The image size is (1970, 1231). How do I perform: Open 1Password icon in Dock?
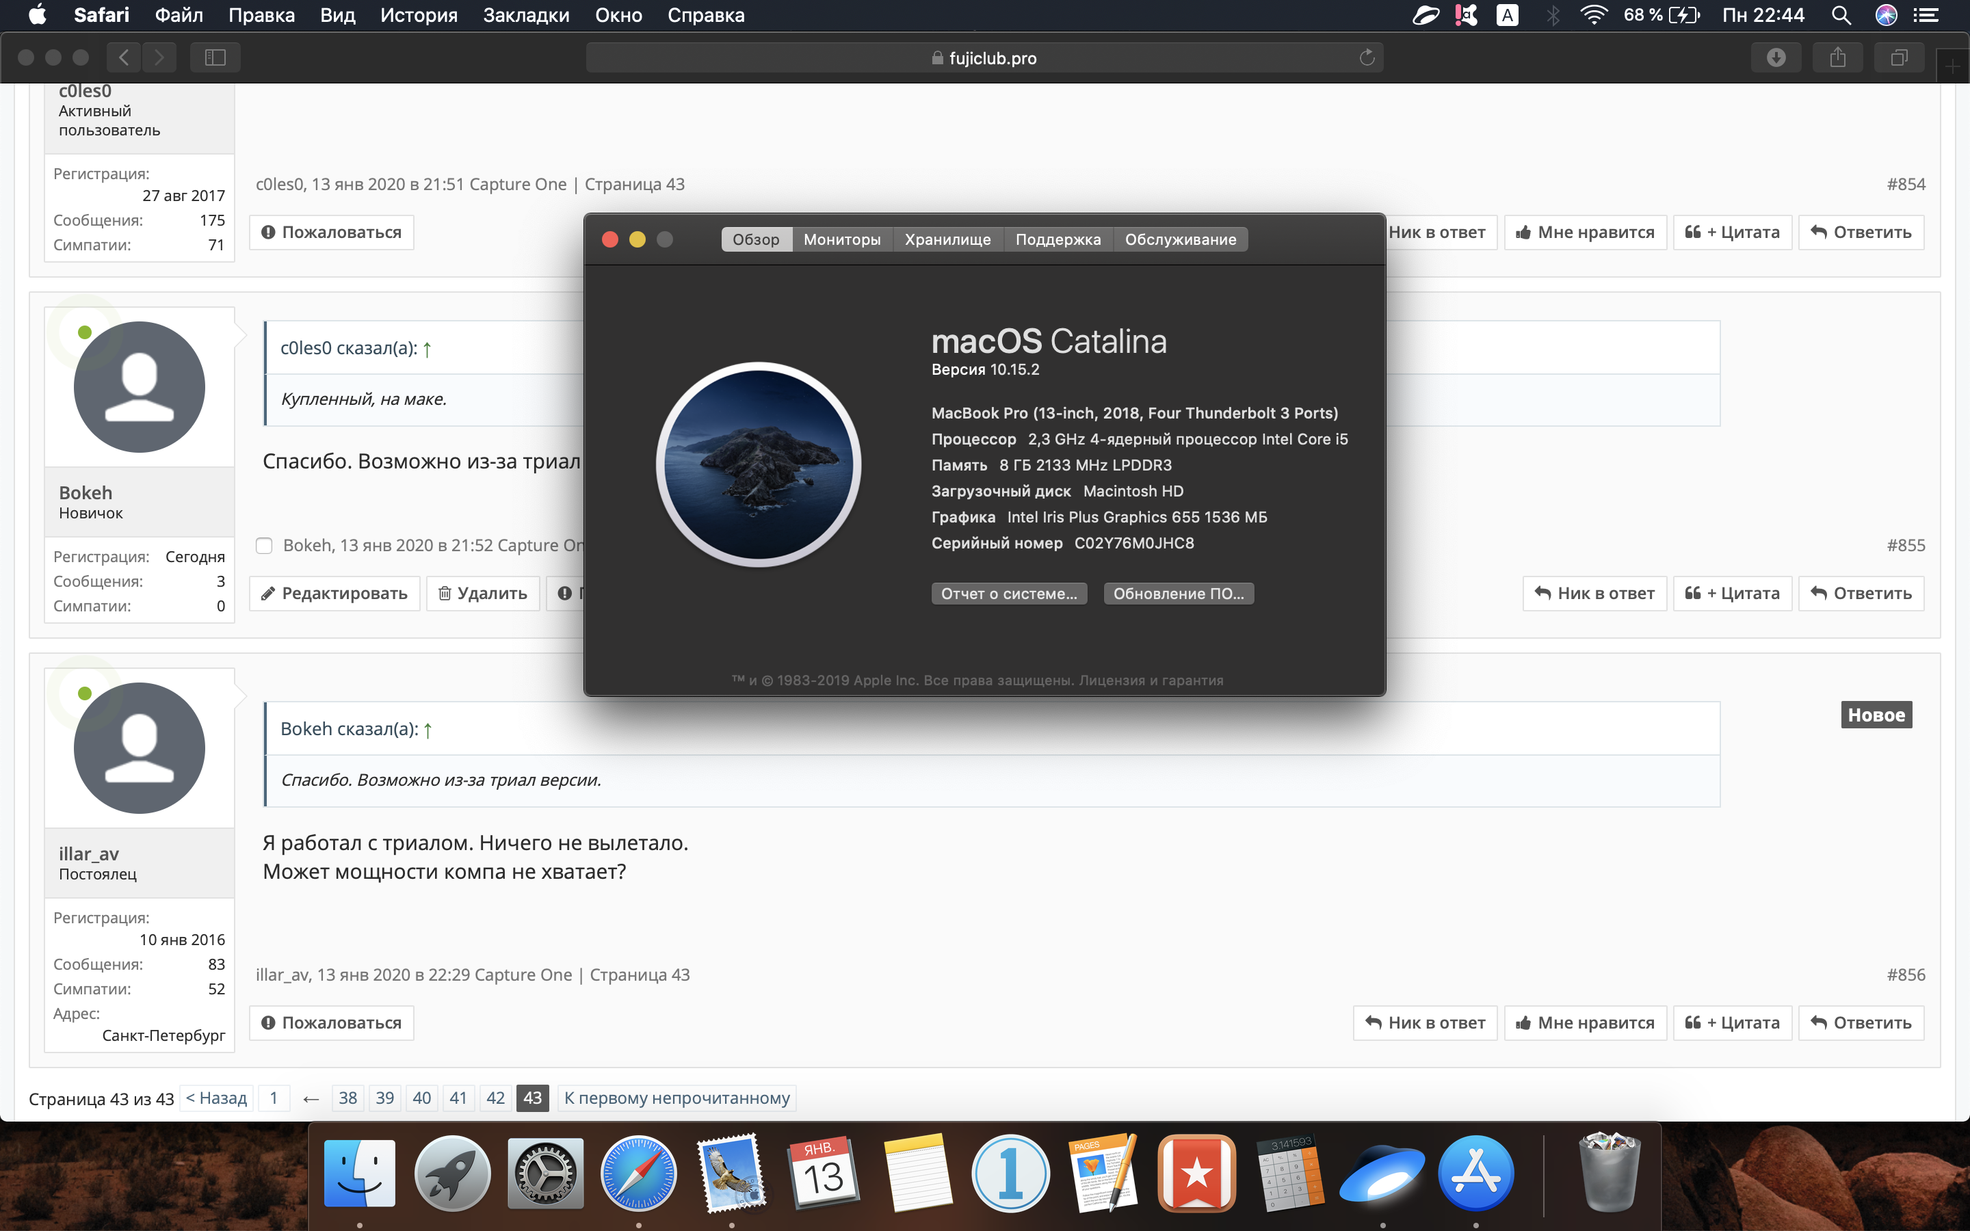pyautogui.click(x=1010, y=1174)
